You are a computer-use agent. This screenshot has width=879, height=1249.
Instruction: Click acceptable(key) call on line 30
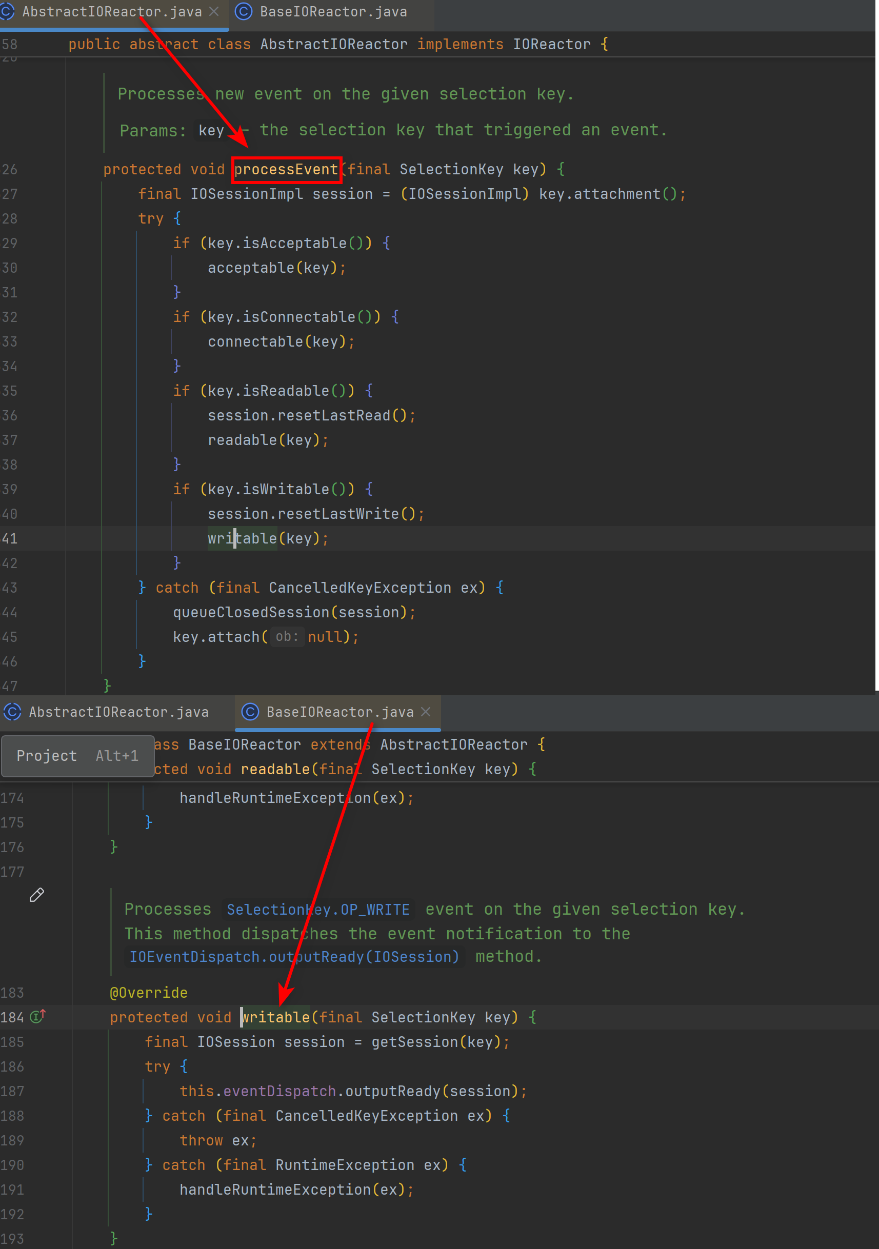click(276, 268)
